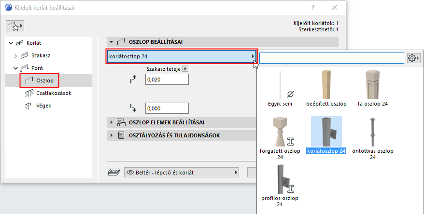Click the layers icon beside the layer dropdown
This screenshot has height=214, width=424.
pos(114,173)
